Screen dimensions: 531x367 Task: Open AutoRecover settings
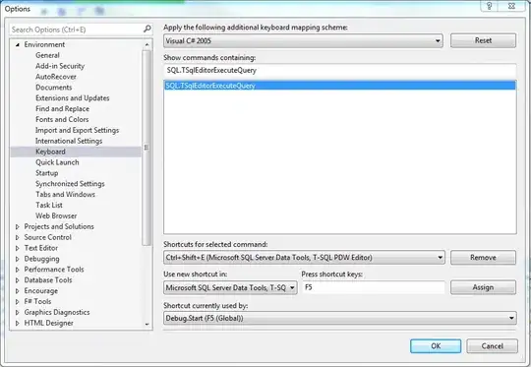tap(56, 77)
